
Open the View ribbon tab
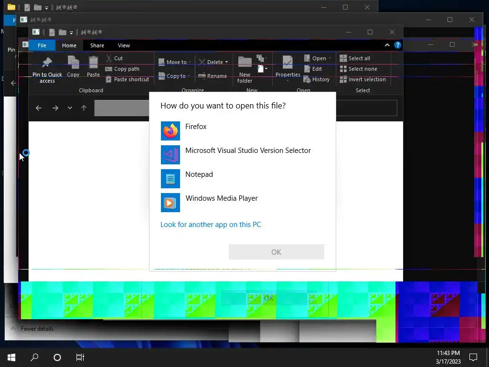pyautogui.click(x=124, y=45)
